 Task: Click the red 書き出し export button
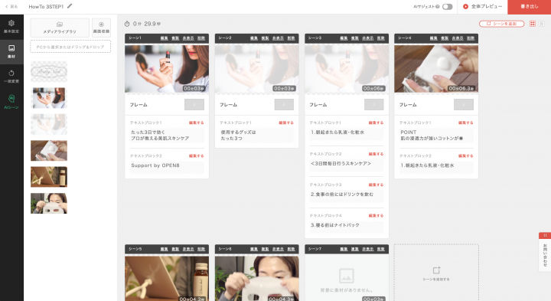[530, 7]
